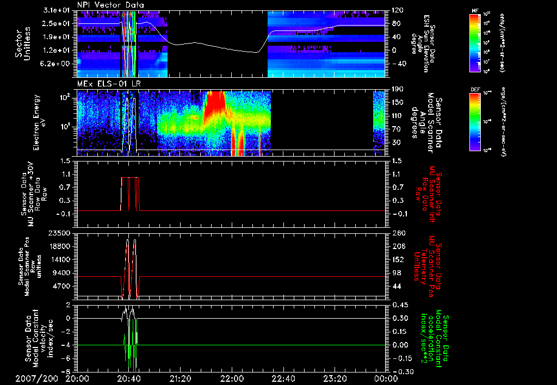The image size is (557, 385).
Task: Click the red square pulse in MU Scanner panel
Action: point(130,194)
